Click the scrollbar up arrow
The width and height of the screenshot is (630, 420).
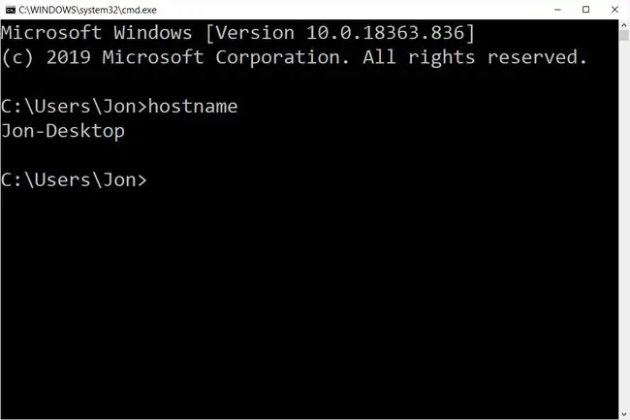click(x=624, y=24)
